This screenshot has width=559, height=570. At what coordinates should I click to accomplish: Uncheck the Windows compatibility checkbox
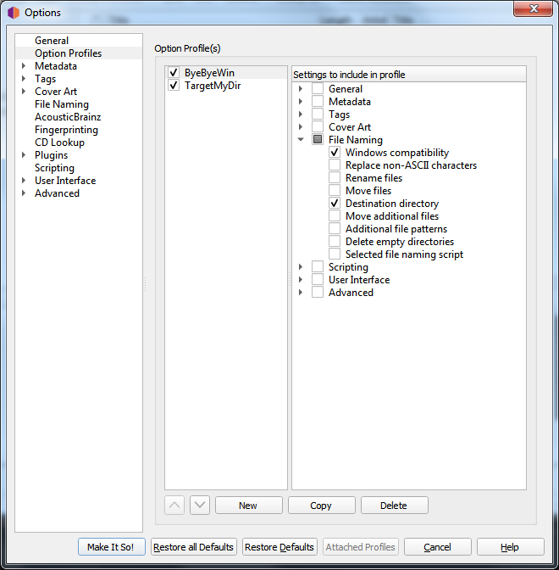point(335,153)
